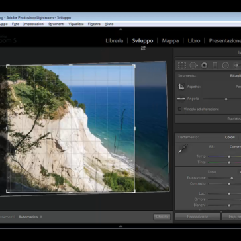Select the Crop Overlay grid tool icon
This screenshot has height=241, width=241.
182,66
